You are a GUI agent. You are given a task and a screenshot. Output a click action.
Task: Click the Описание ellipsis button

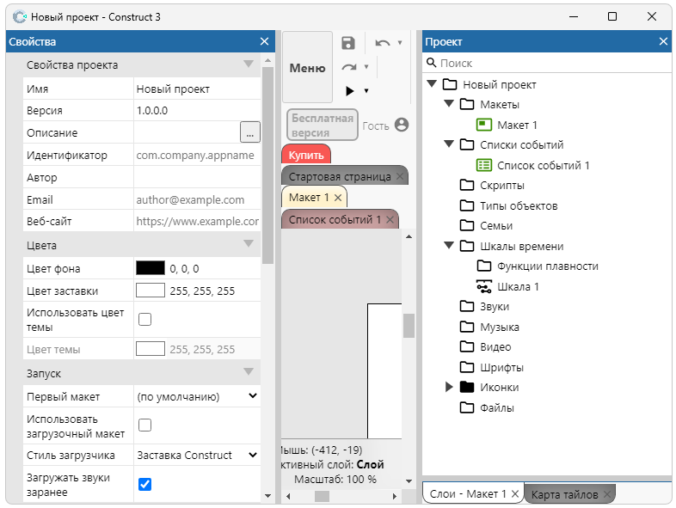(x=250, y=132)
